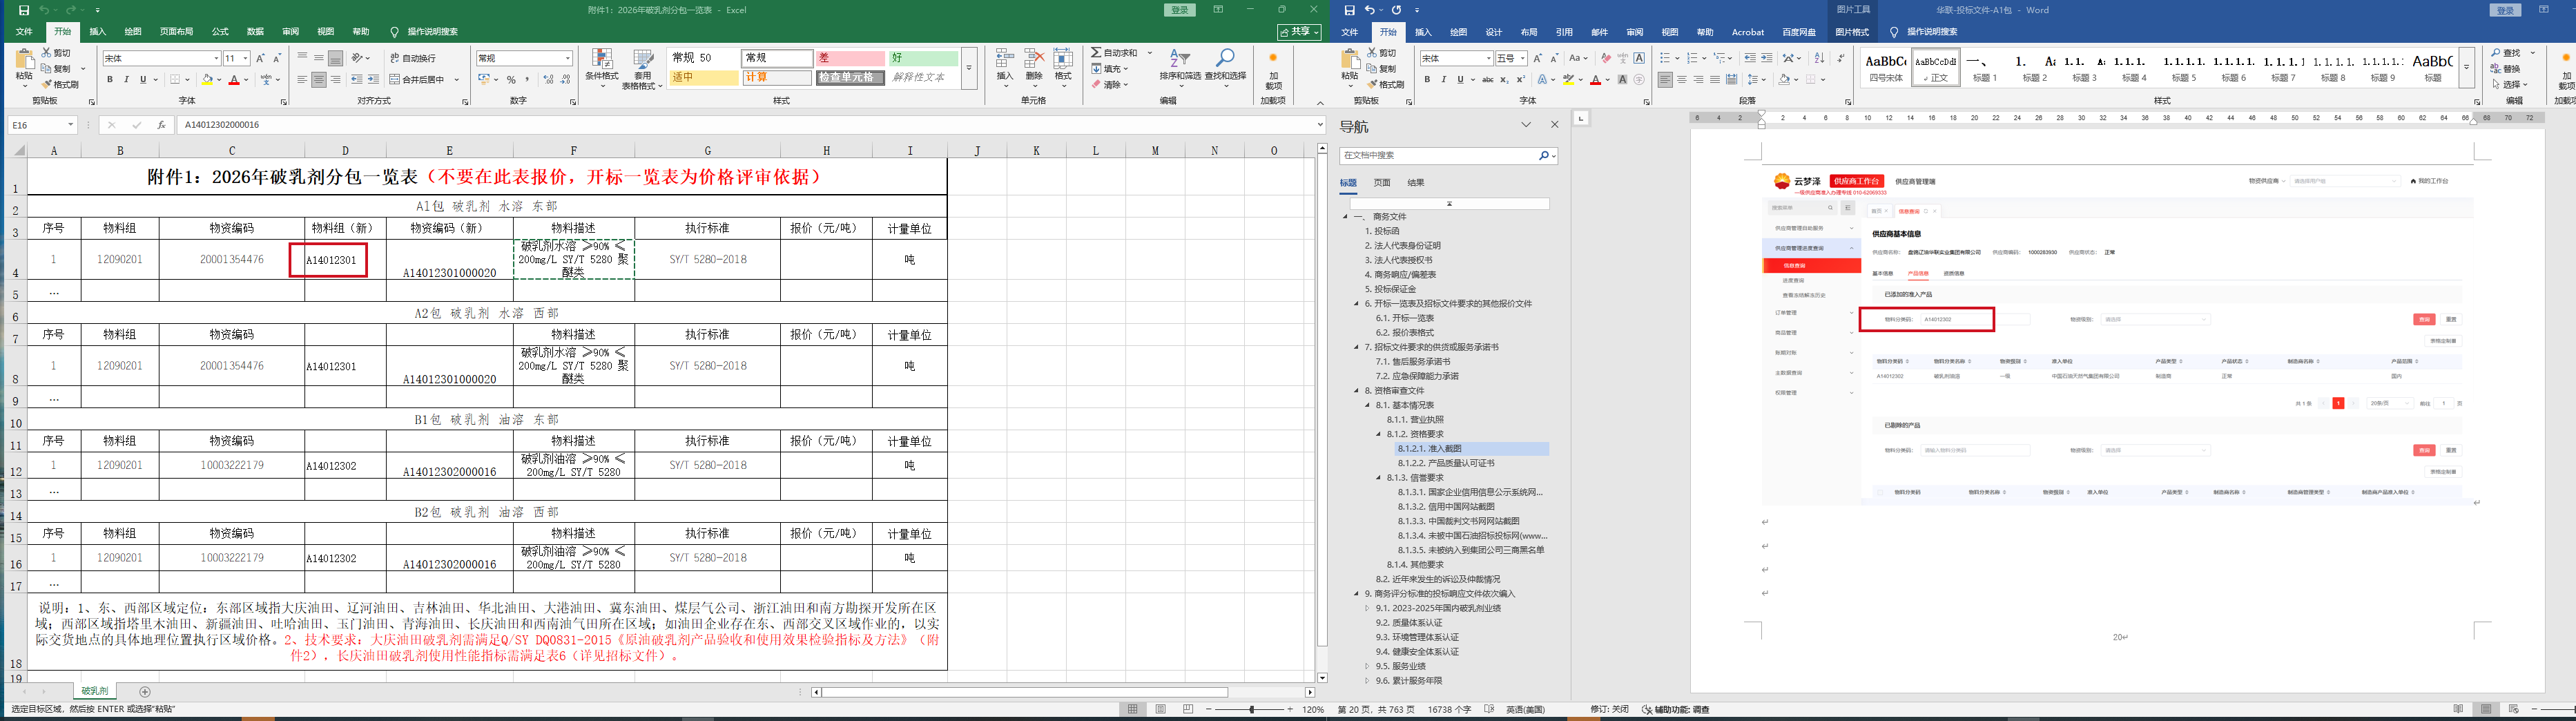This screenshot has width=2576, height=721.
Task: Go to '8.1.2.2. 产品质量认可证书' heading
Action: 1446,463
